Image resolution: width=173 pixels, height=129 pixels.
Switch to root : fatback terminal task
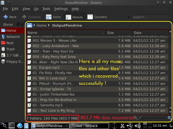coord(89,126)
